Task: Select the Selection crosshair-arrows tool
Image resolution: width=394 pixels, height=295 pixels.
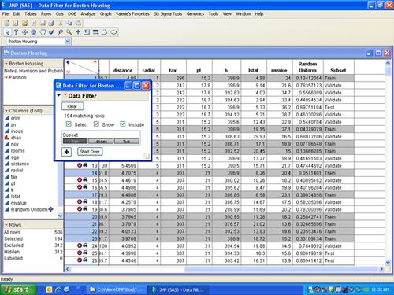Action: [24, 32]
